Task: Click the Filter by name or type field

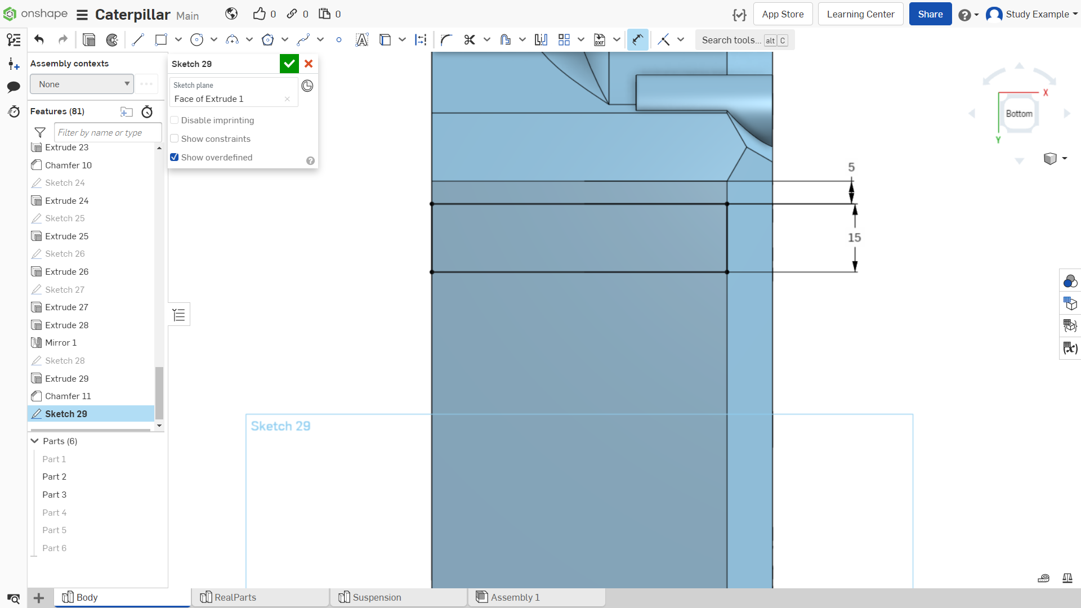Action: tap(108, 133)
